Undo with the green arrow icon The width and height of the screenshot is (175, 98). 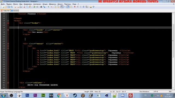coord(34,7)
